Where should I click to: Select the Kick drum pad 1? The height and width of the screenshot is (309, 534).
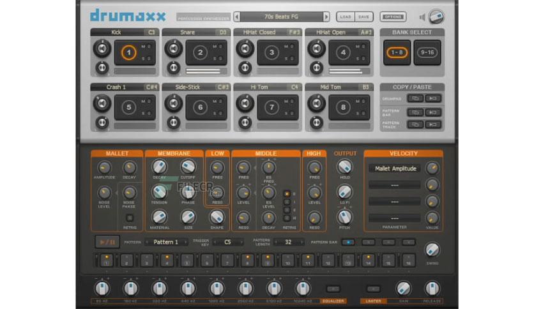coord(129,53)
